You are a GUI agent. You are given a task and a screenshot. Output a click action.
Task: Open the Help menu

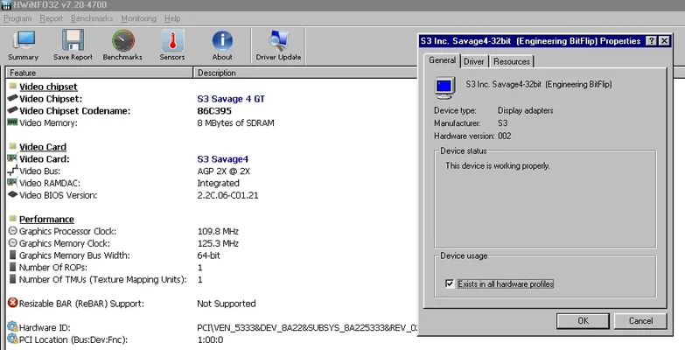pyautogui.click(x=172, y=18)
